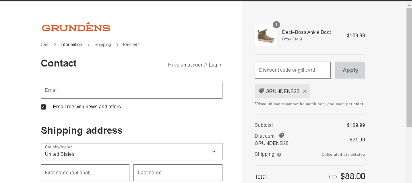Go back to Cart breadcrumb

point(44,44)
